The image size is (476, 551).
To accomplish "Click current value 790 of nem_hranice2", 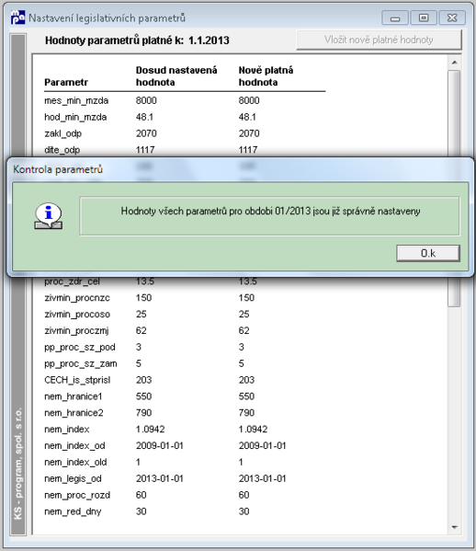I will (143, 413).
